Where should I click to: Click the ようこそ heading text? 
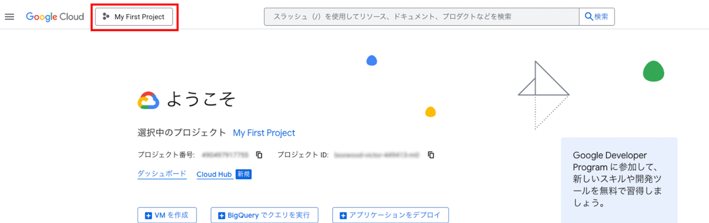tap(201, 99)
